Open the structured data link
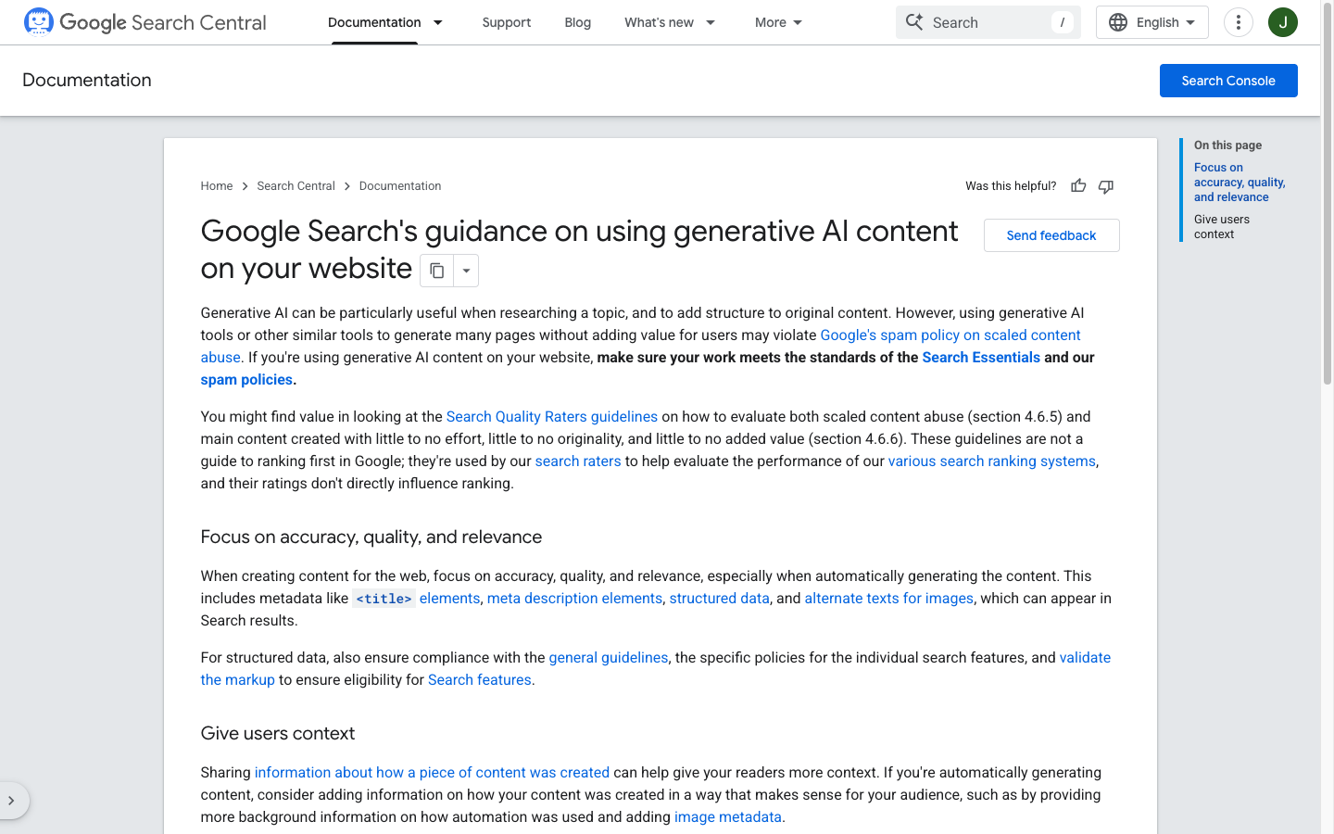The image size is (1334, 834). pos(719,599)
